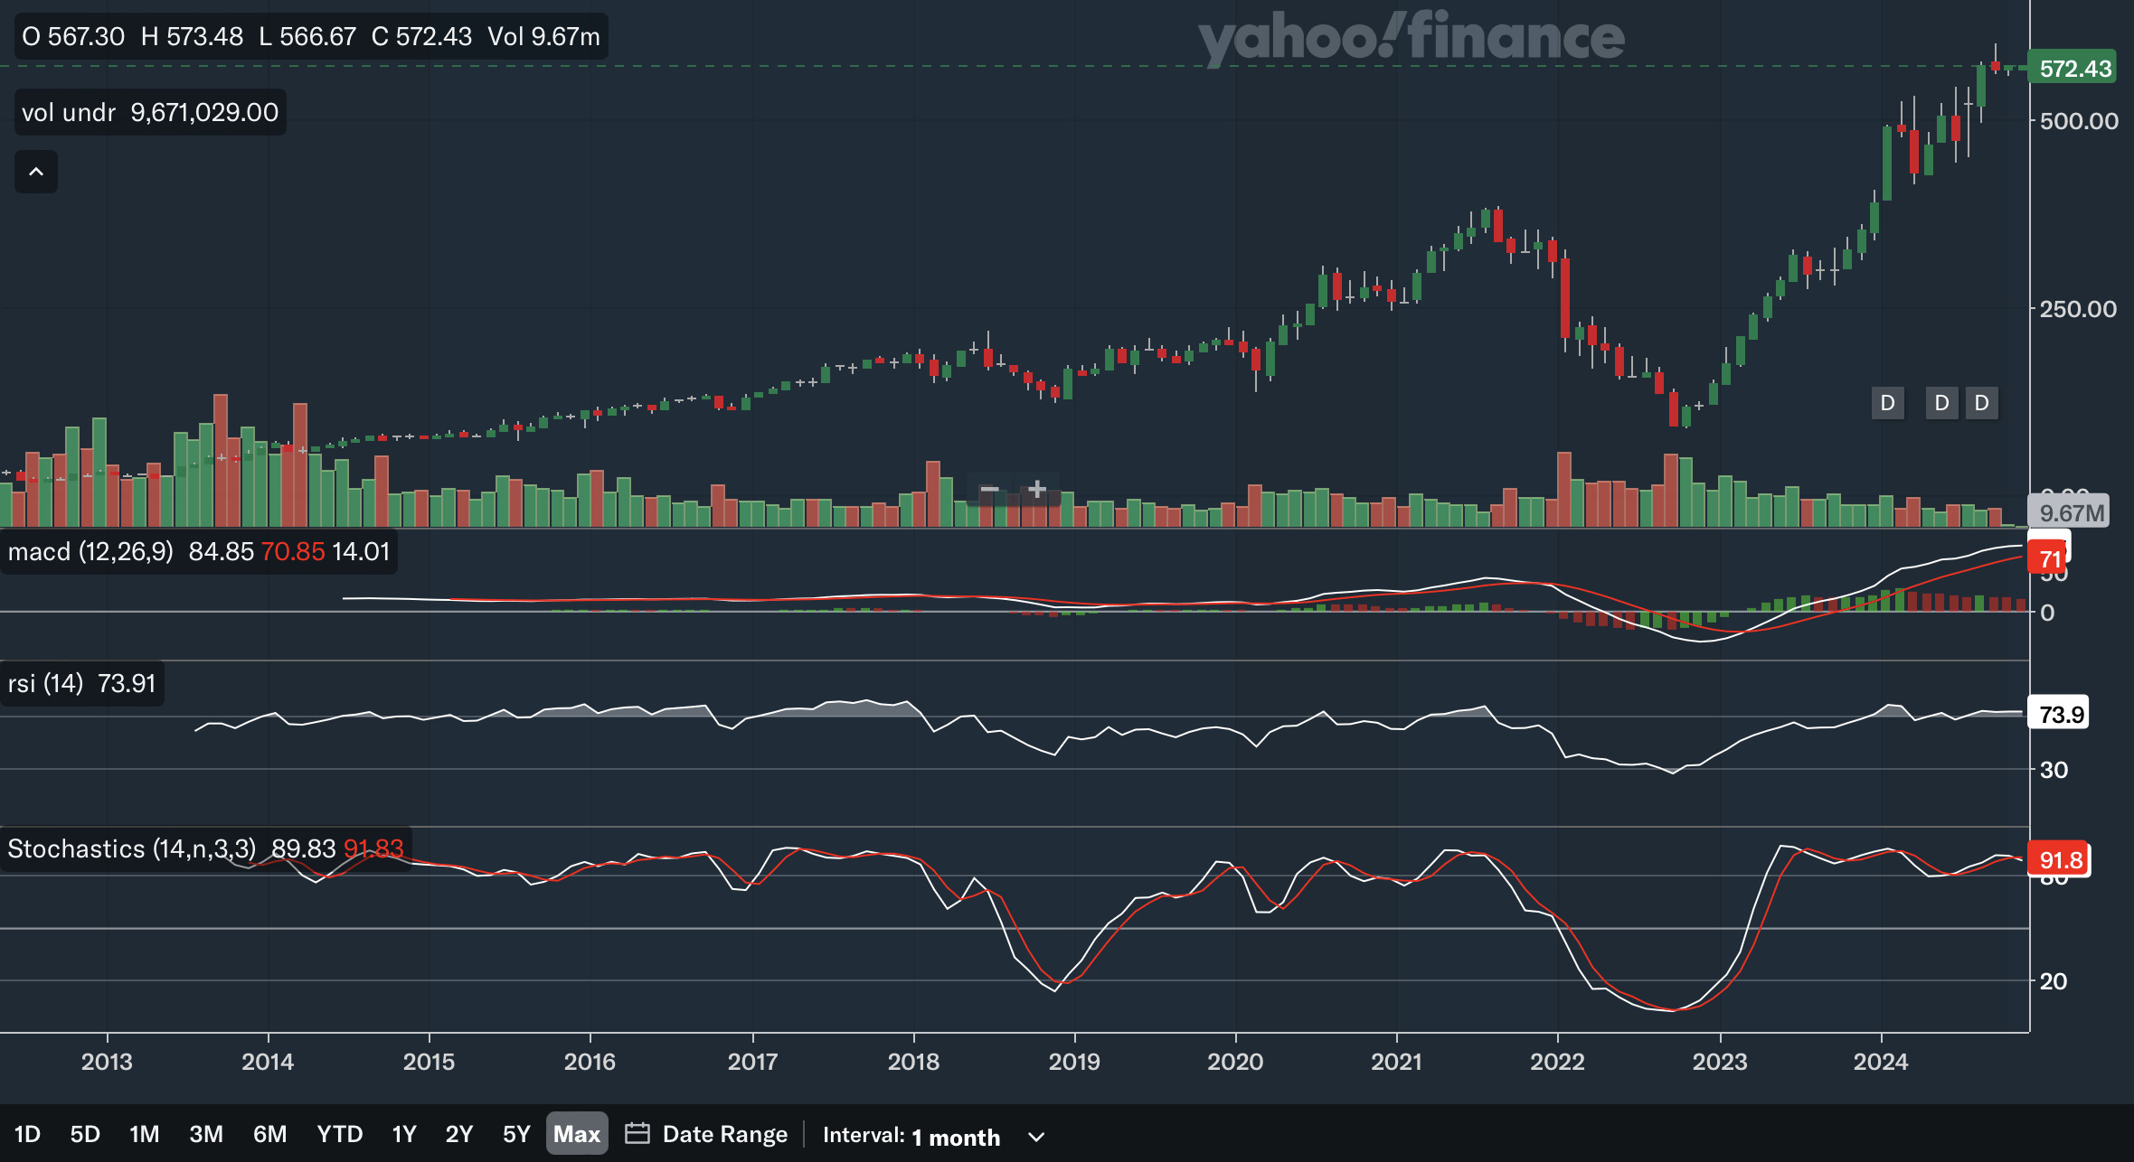Switch to the YTD range
The height and width of the screenshot is (1162, 2134).
[339, 1134]
